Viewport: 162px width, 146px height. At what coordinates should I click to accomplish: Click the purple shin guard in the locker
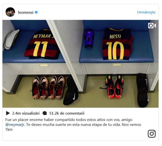(x=89, y=38)
